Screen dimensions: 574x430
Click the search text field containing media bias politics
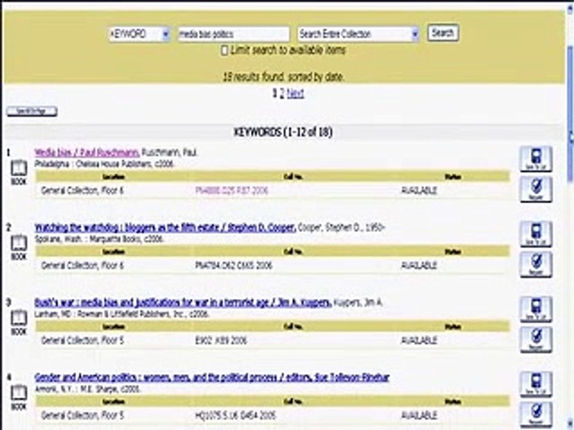click(234, 34)
